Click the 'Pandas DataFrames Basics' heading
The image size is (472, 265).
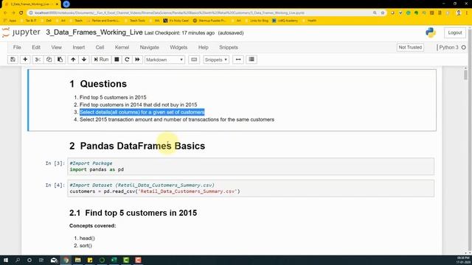point(137,146)
